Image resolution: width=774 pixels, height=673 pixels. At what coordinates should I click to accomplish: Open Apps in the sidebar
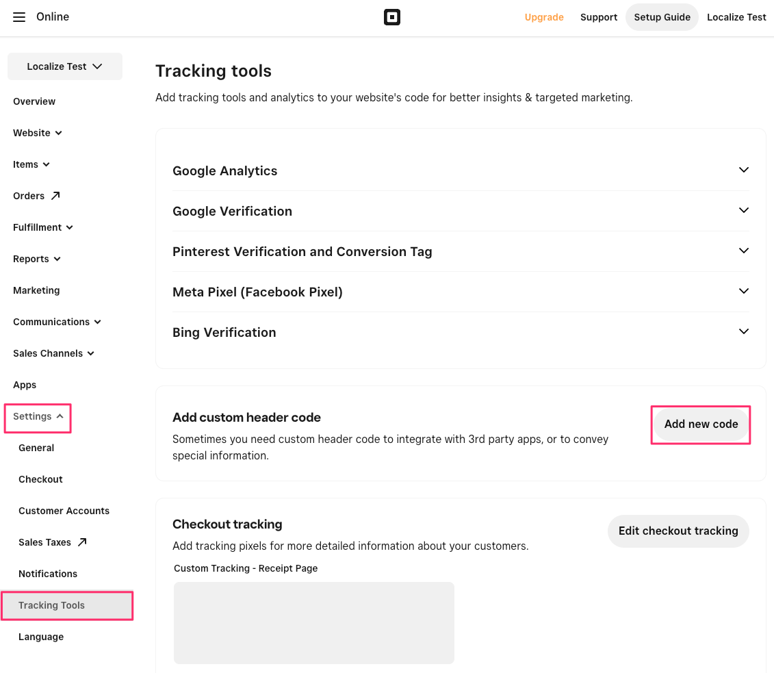[x=25, y=385]
